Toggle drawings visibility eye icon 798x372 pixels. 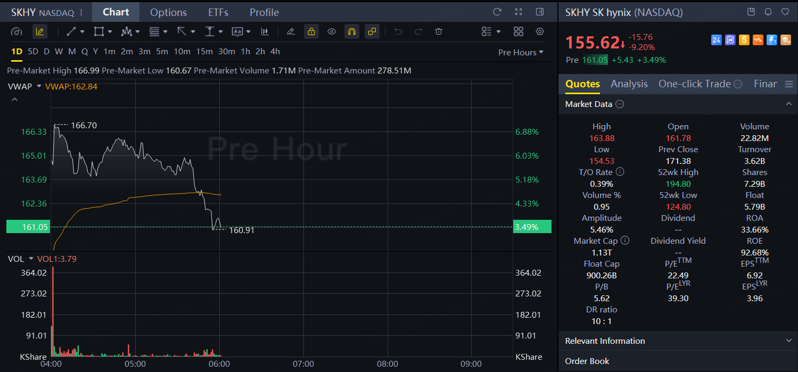click(332, 31)
